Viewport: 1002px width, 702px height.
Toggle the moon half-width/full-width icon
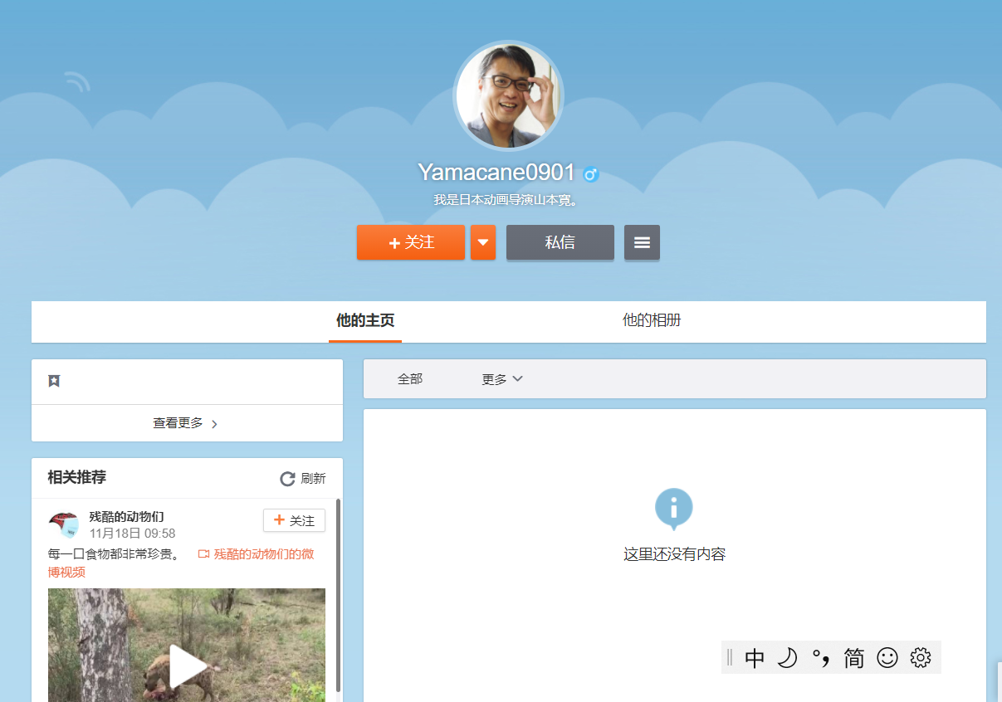(x=787, y=658)
